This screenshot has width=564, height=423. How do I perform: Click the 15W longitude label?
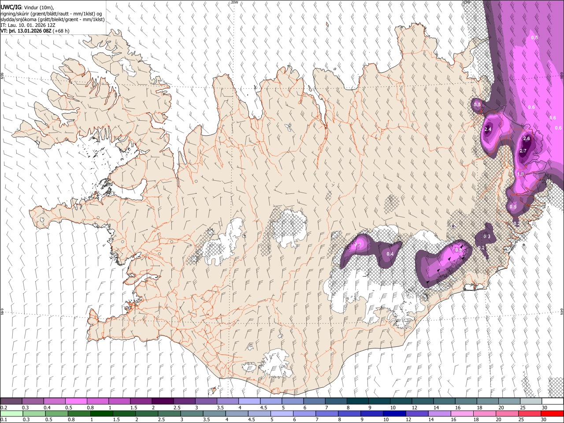(x=466, y=2)
